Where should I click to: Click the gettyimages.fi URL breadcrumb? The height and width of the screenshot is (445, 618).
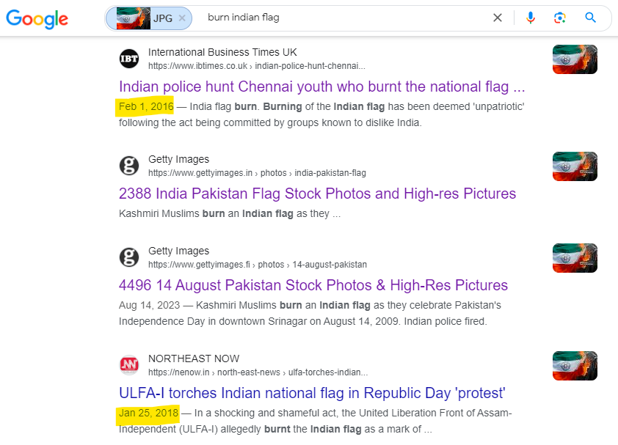coord(258,265)
